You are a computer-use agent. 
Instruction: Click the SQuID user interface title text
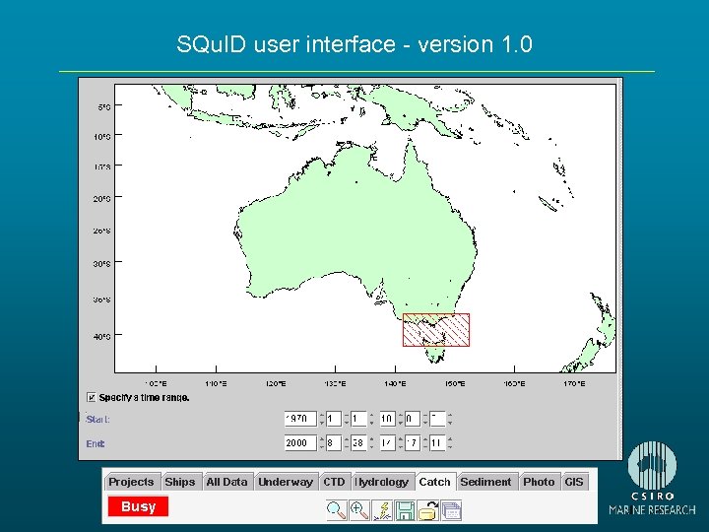click(x=354, y=44)
